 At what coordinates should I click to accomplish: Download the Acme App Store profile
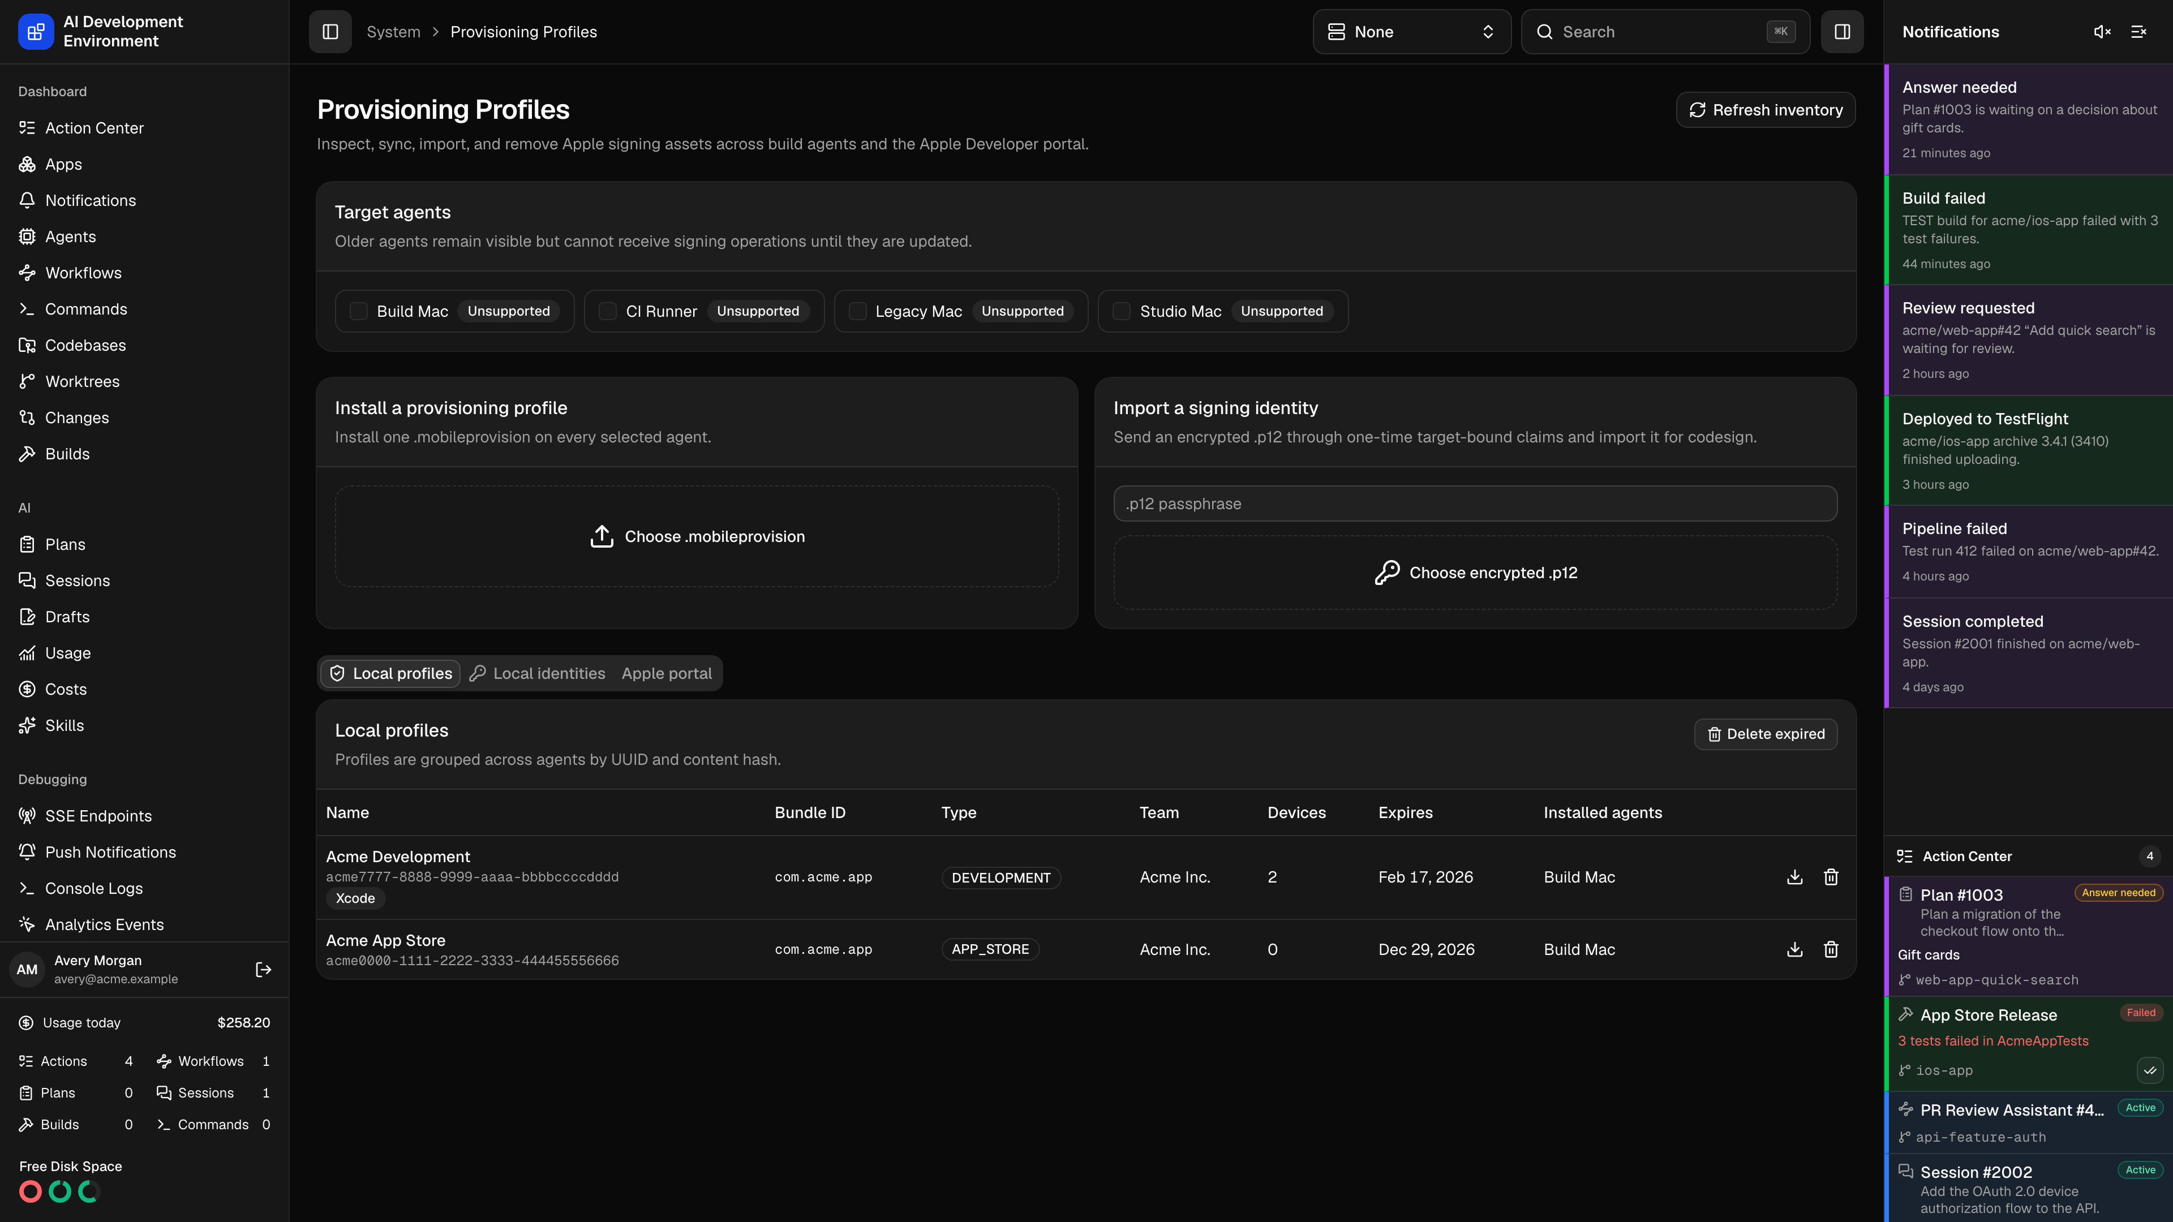pyautogui.click(x=1795, y=950)
